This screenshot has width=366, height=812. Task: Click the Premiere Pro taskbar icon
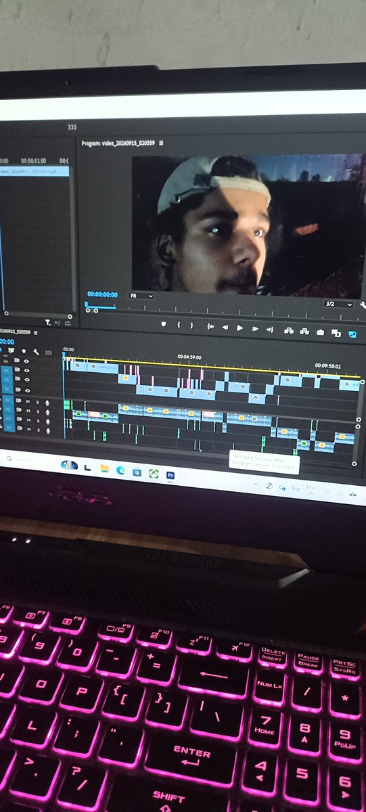[170, 475]
